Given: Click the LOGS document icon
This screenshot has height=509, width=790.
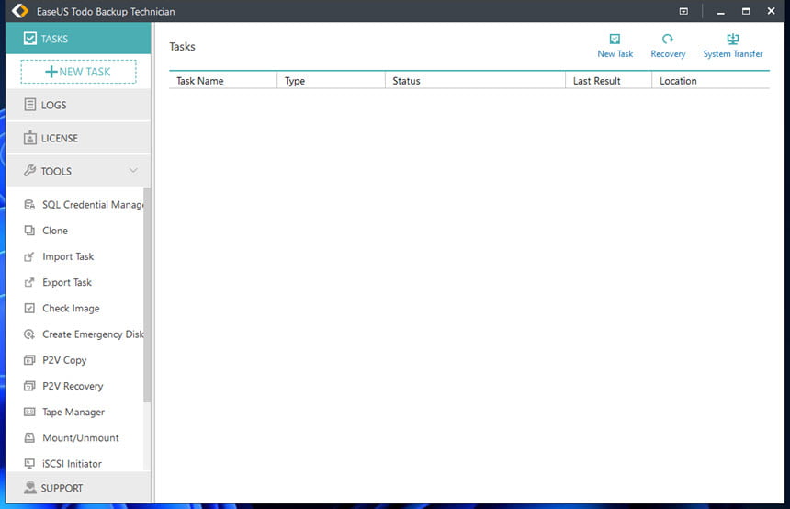Looking at the screenshot, I should [x=29, y=105].
